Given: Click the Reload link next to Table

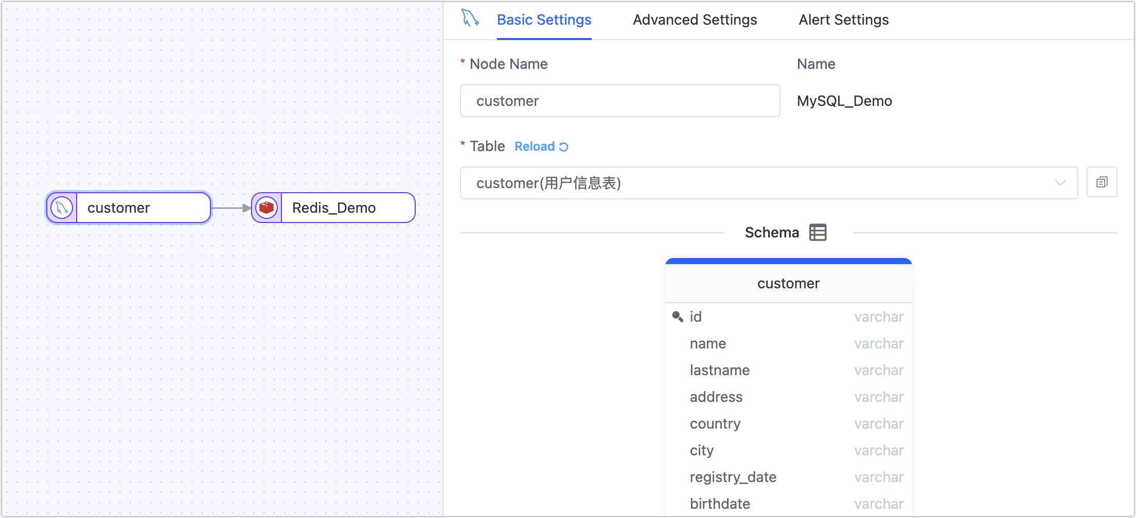Looking at the screenshot, I should click(535, 146).
